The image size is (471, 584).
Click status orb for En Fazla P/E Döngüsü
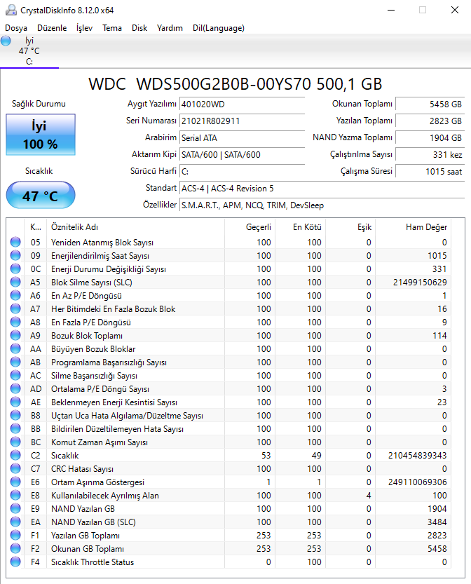pyautogui.click(x=15, y=322)
